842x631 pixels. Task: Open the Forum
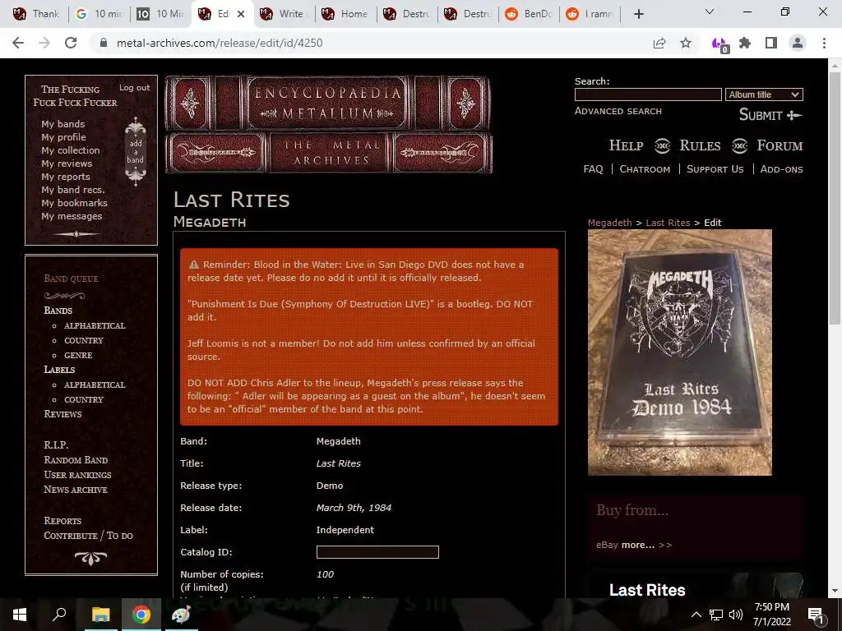point(780,145)
